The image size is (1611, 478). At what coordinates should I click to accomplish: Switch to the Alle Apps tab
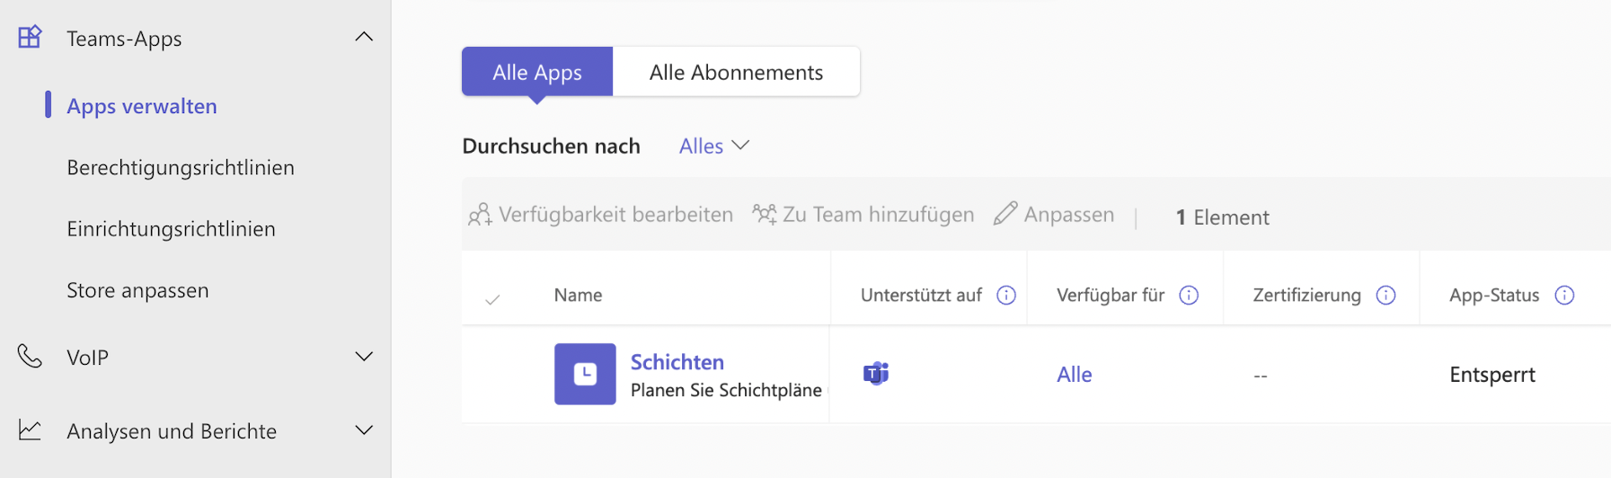537,72
